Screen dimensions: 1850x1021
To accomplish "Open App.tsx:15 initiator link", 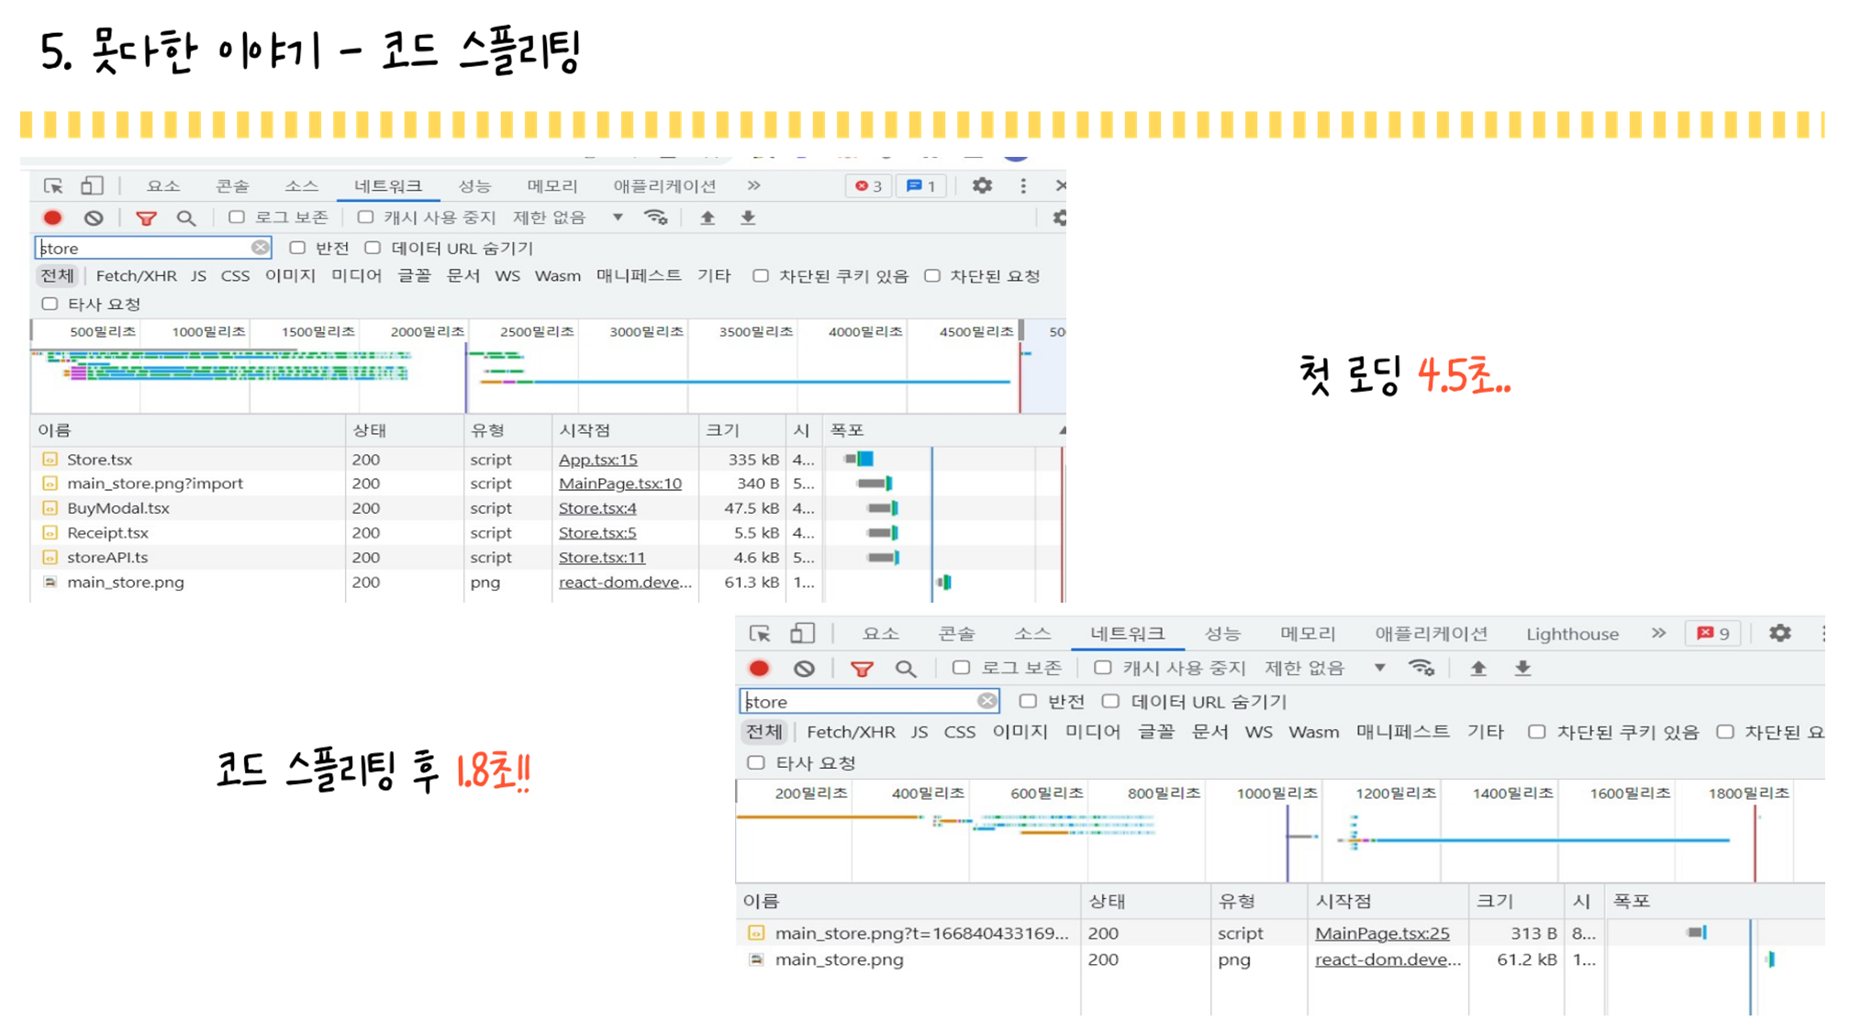I will pos(597,460).
